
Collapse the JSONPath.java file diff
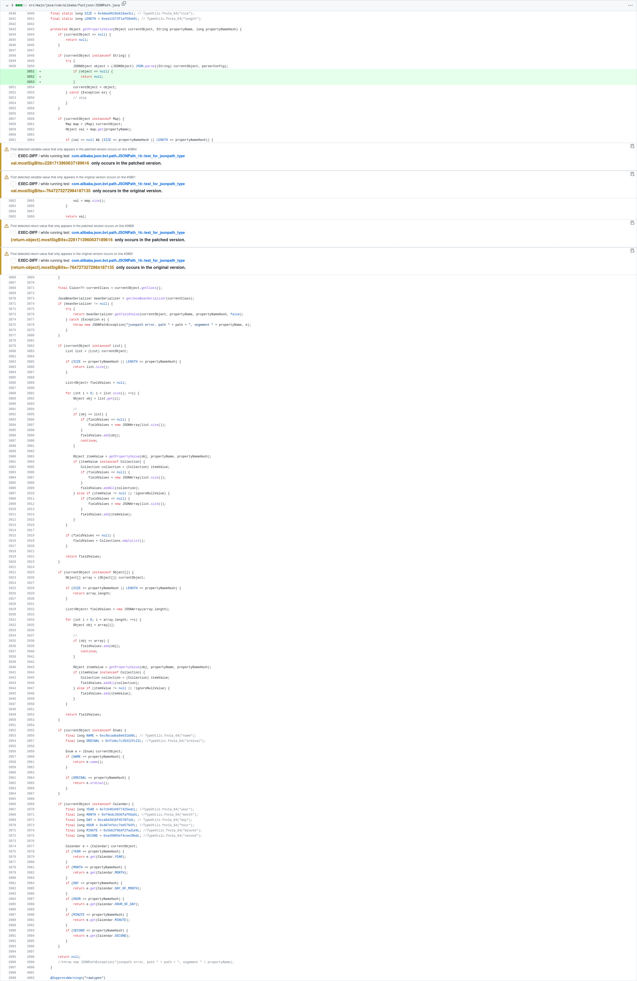[x=7, y=5]
